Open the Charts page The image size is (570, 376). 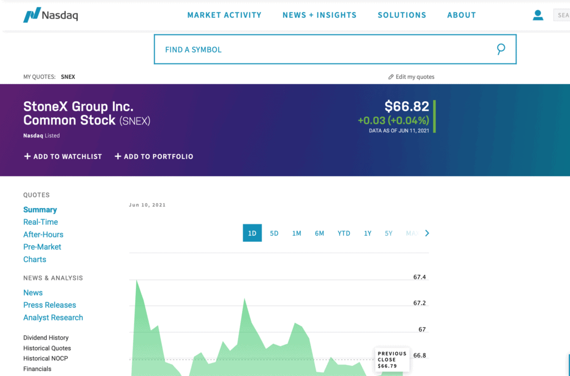[35, 259]
